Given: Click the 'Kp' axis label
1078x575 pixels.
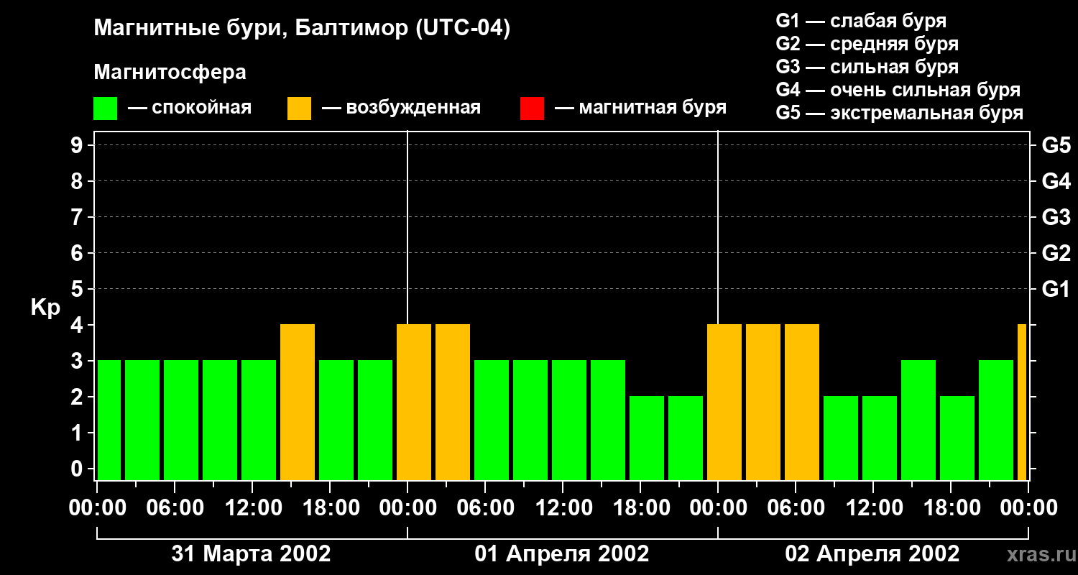Looking at the screenshot, I should point(45,308).
